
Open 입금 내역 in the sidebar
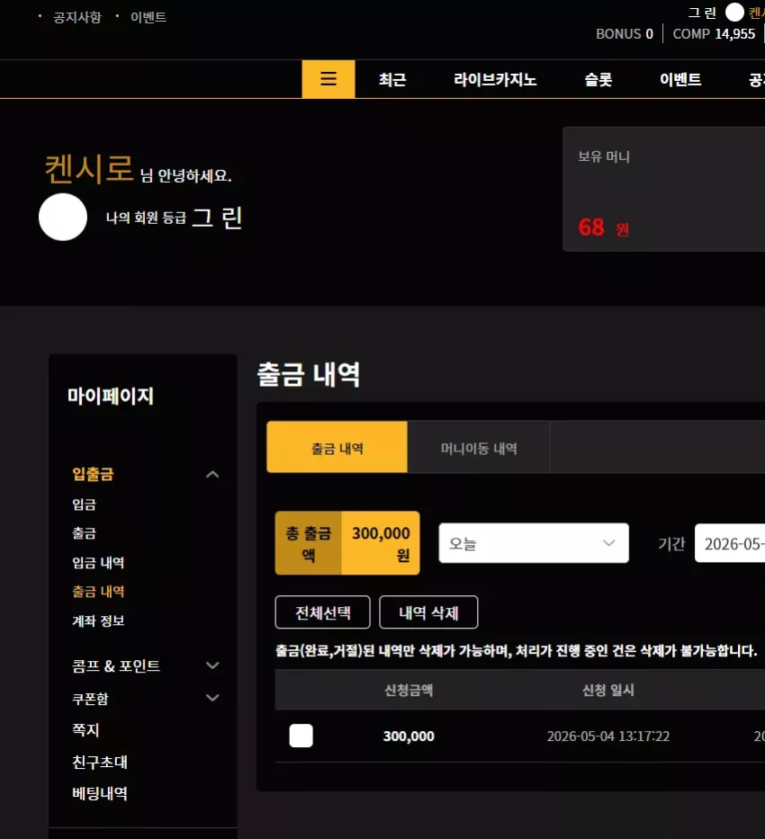98,562
